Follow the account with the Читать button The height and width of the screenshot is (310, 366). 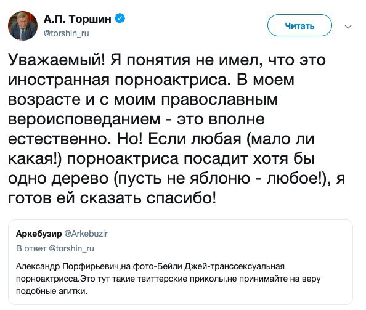click(x=299, y=25)
